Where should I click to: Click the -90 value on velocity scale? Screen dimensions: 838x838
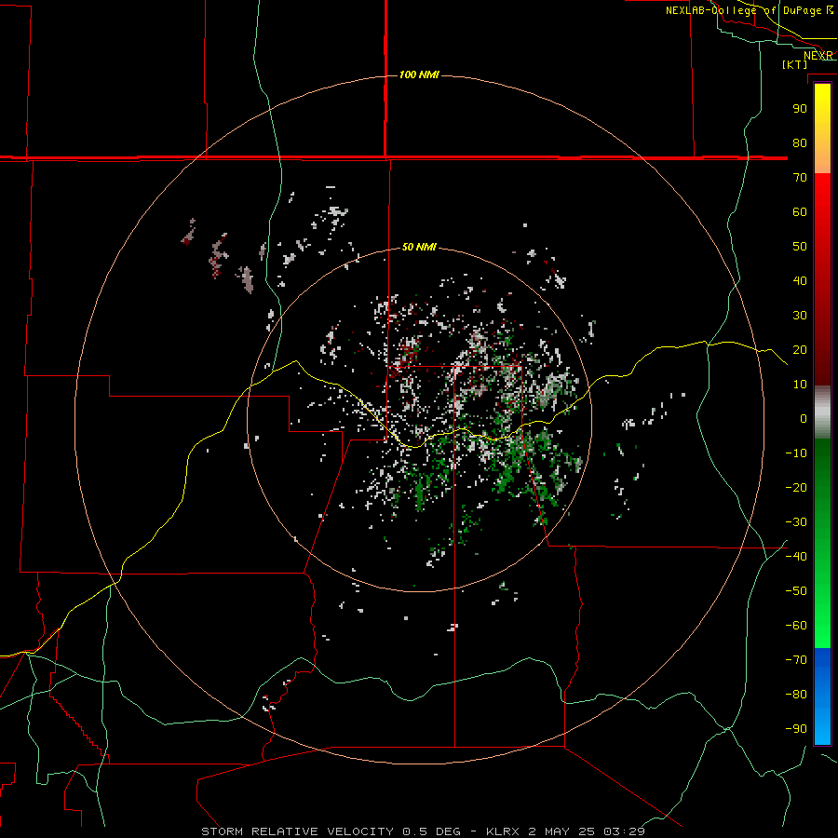point(796,729)
